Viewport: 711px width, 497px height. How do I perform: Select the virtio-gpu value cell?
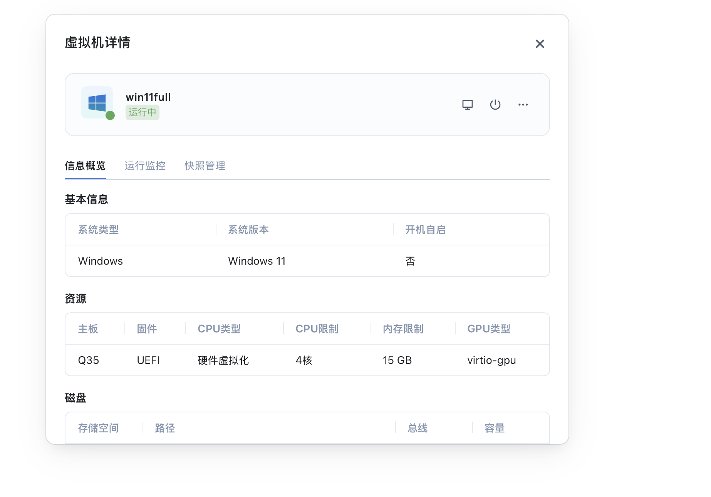[x=491, y=360]
